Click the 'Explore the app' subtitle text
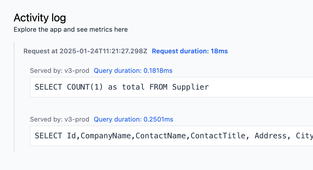Screen dimensions: 313x170 coord(71,30)
